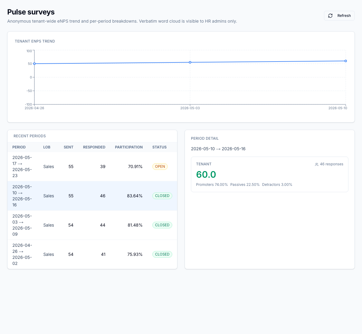This screenshot has height=334, width=362.
Task: Click the CLOSED badge with 75.93% participation
Action: pos(162,254)
